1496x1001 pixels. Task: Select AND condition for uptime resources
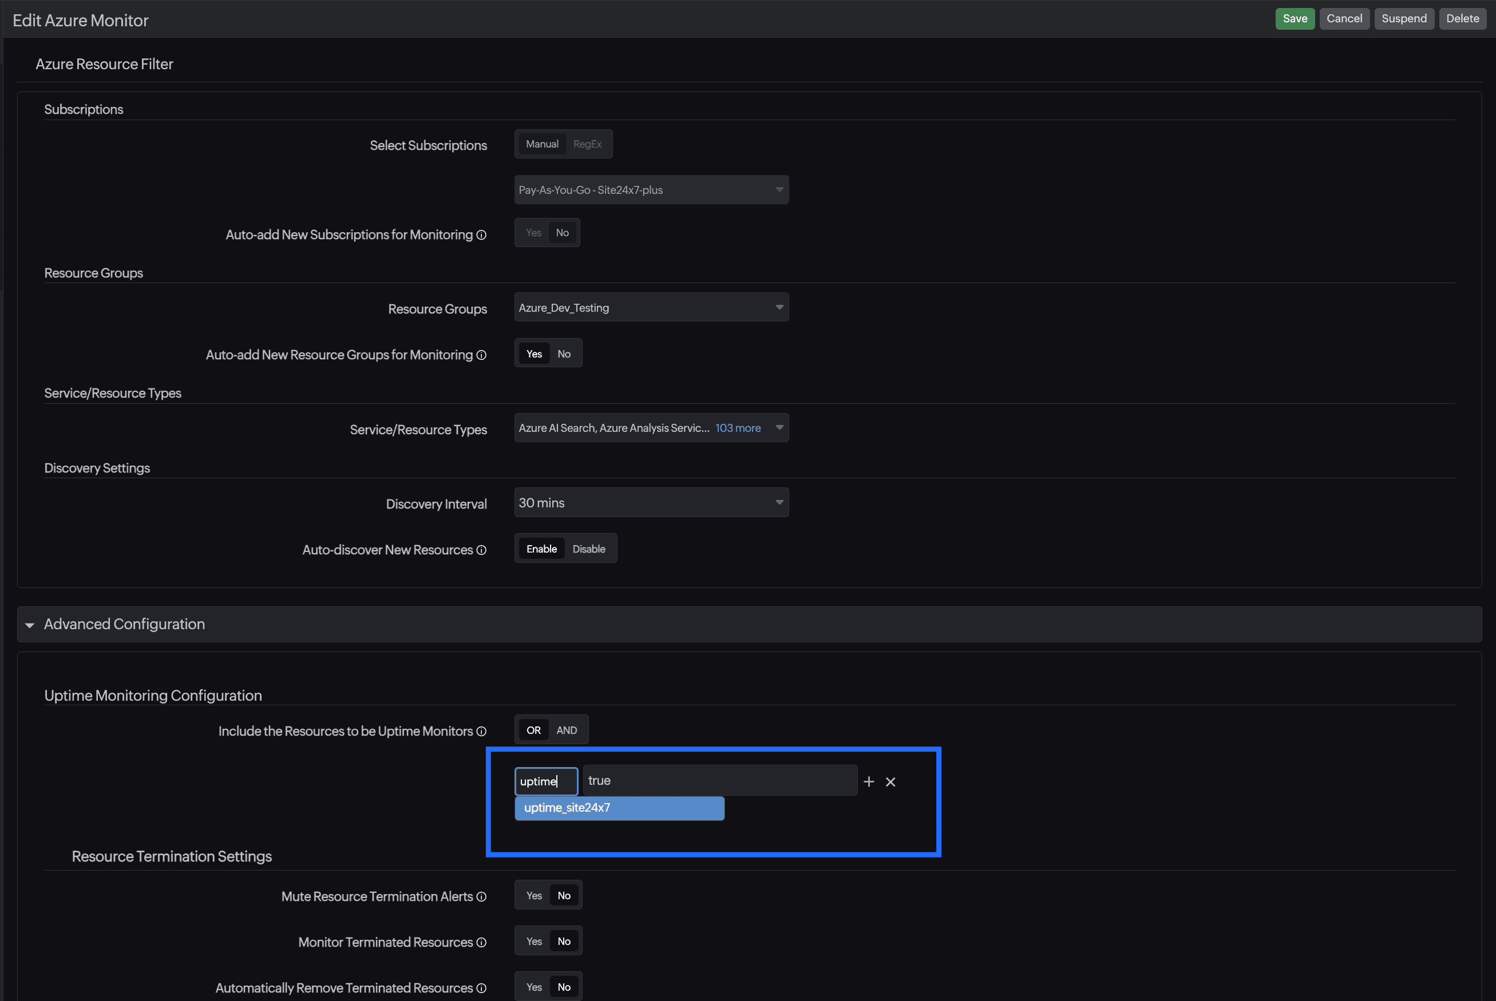coord(566,730)
